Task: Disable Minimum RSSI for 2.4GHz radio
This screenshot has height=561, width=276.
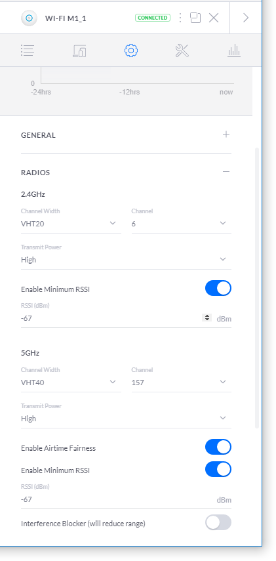Action: (x=218, y=288)
